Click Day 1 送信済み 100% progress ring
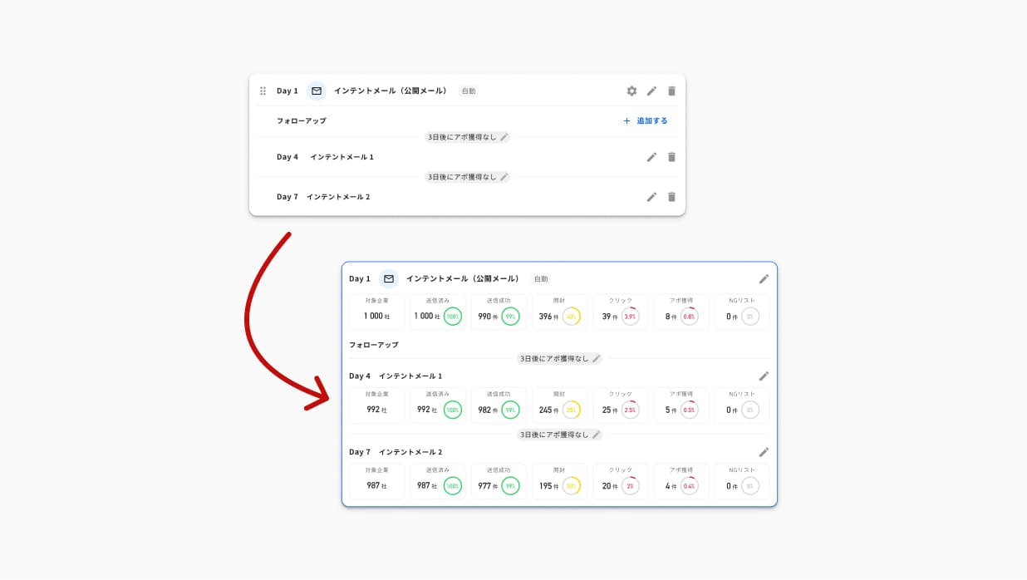The width and height of the screenshot is (1027, 580). pos(453,317)
